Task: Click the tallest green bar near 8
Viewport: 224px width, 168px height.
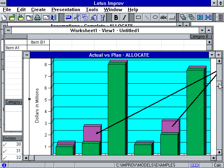Action: [x=117, y=109]
